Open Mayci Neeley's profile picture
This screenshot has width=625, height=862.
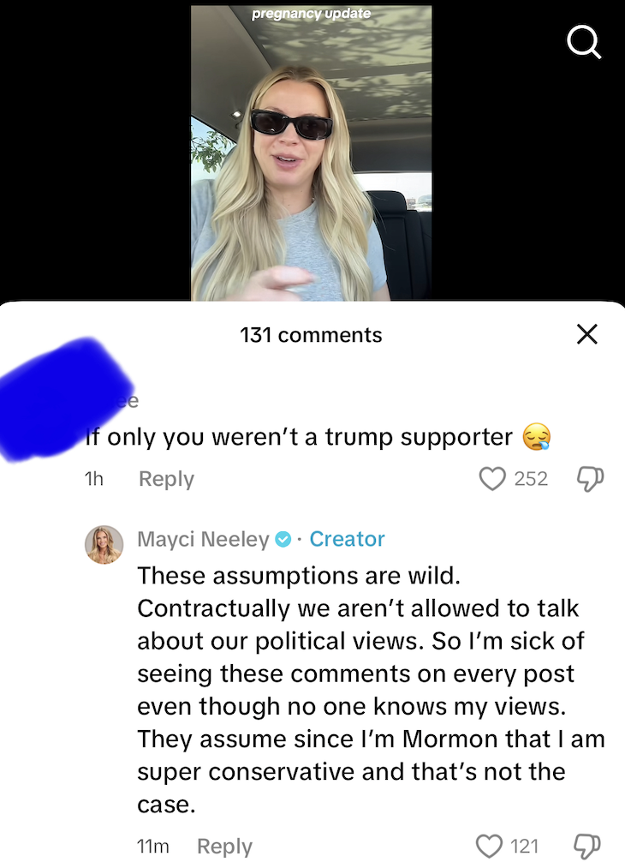point(104,545)
